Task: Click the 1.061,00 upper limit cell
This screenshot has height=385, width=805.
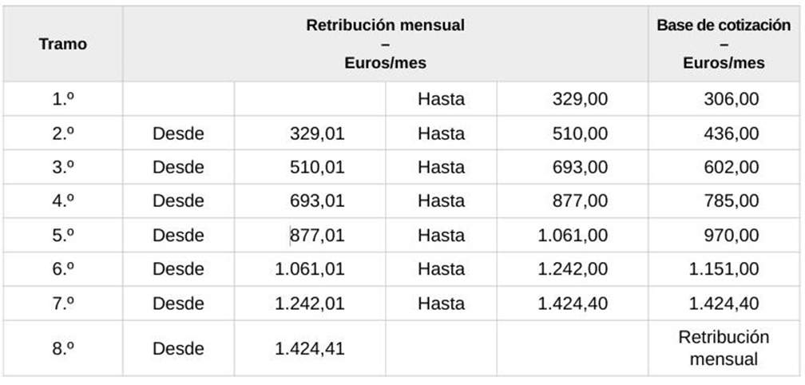Action: 573,236
